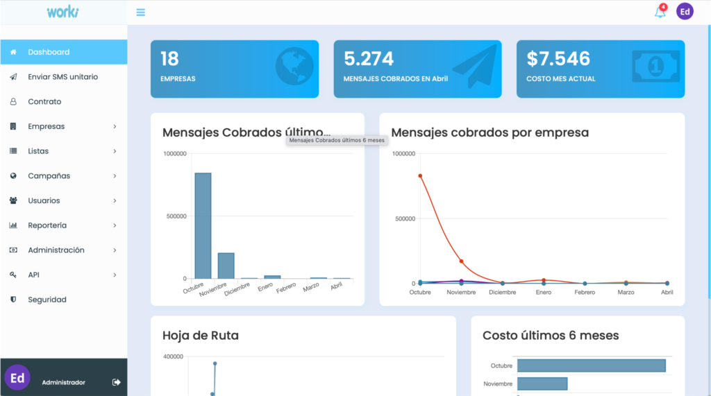Click the Enero bar in bar chart

click(272, 277)
